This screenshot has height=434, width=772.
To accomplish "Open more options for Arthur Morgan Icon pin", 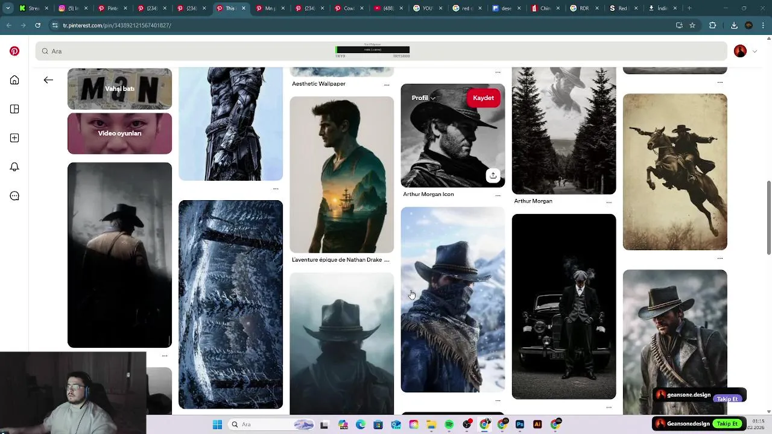I will (x=498, y=195).
